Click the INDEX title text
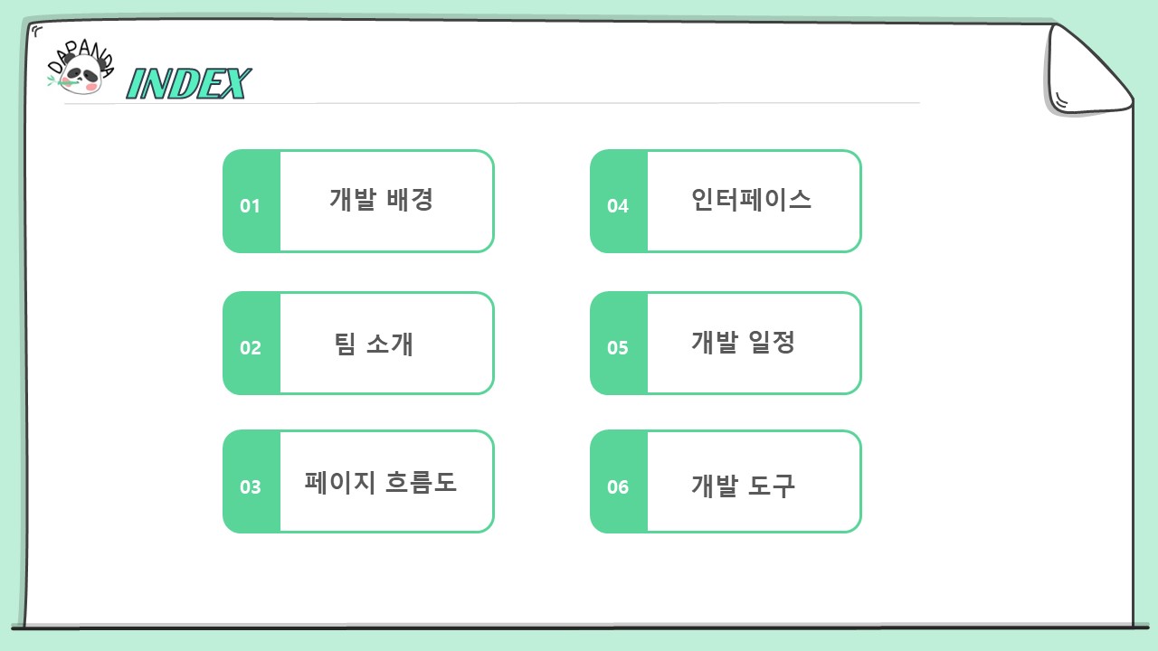The height and width of the screenshot is (651, 1158). point(187,83)
